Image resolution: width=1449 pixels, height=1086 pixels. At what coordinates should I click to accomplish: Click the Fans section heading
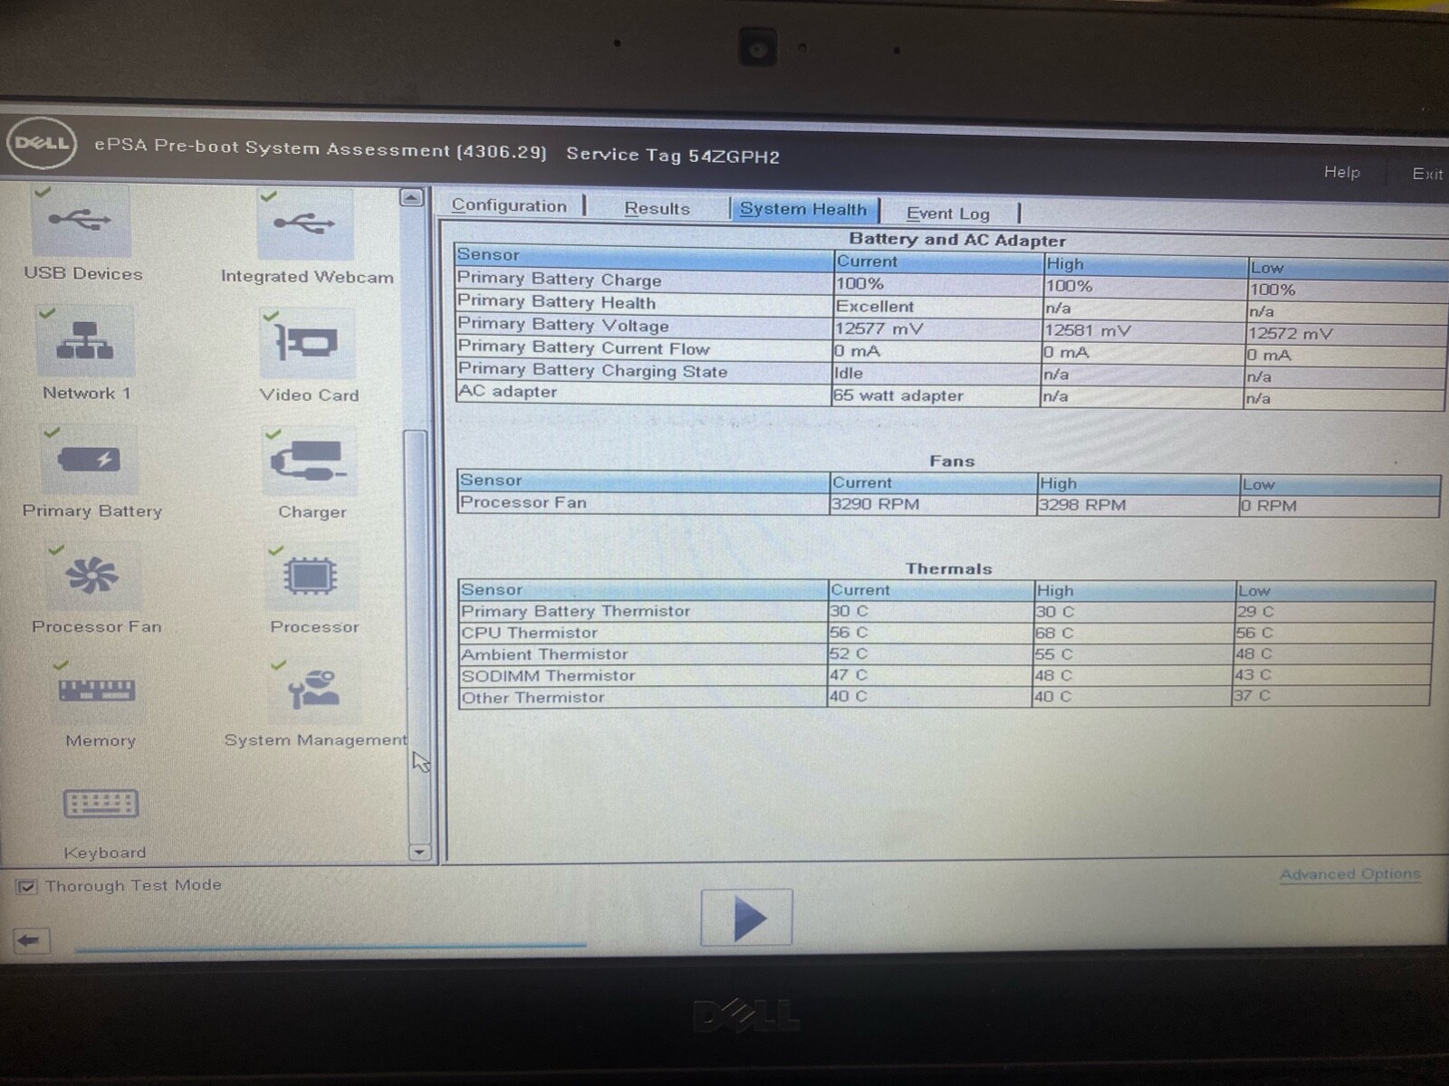952,461
